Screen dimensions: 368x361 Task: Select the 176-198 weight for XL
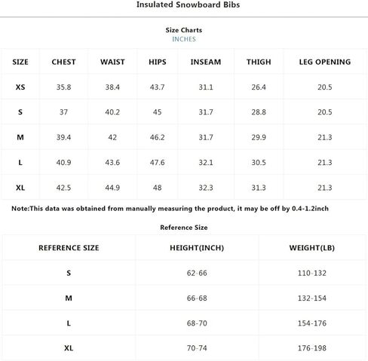pyautogui.click(x=312, y=348)
